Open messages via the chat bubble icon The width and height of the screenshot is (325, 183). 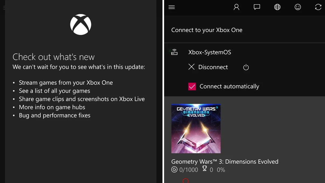click(257, 7)
